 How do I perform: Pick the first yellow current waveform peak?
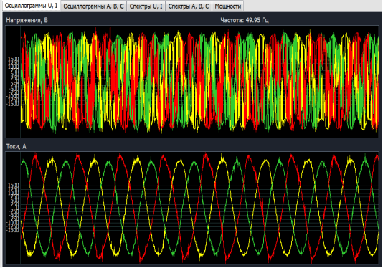(52, 160)
